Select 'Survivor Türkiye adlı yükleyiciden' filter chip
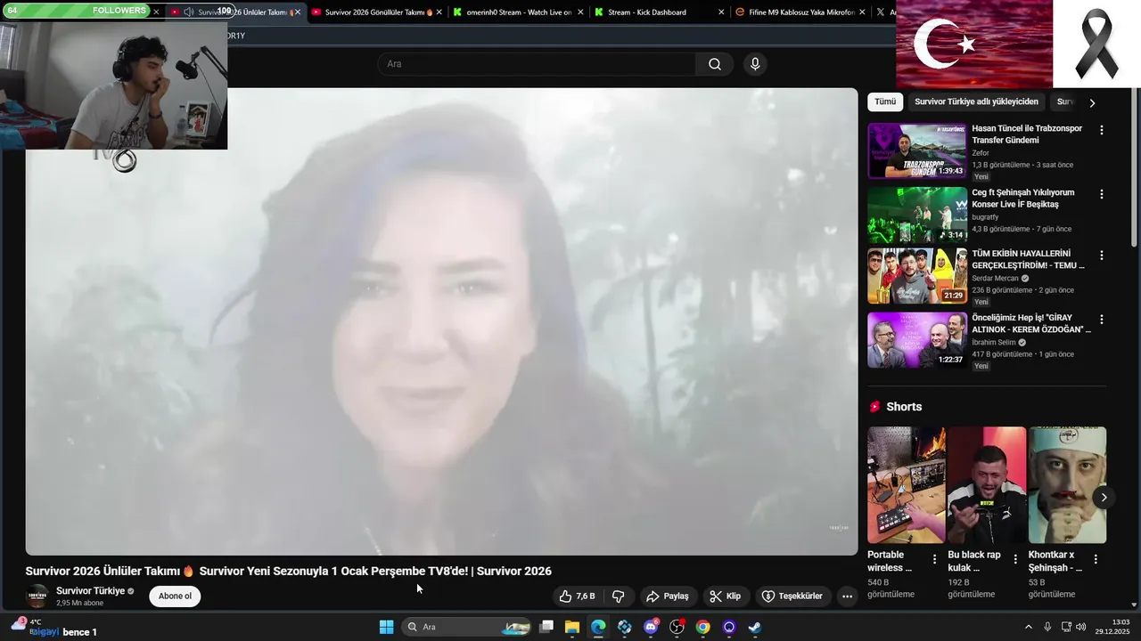Viewport: 1141px width, 641px height. click(x=976, y=101)
